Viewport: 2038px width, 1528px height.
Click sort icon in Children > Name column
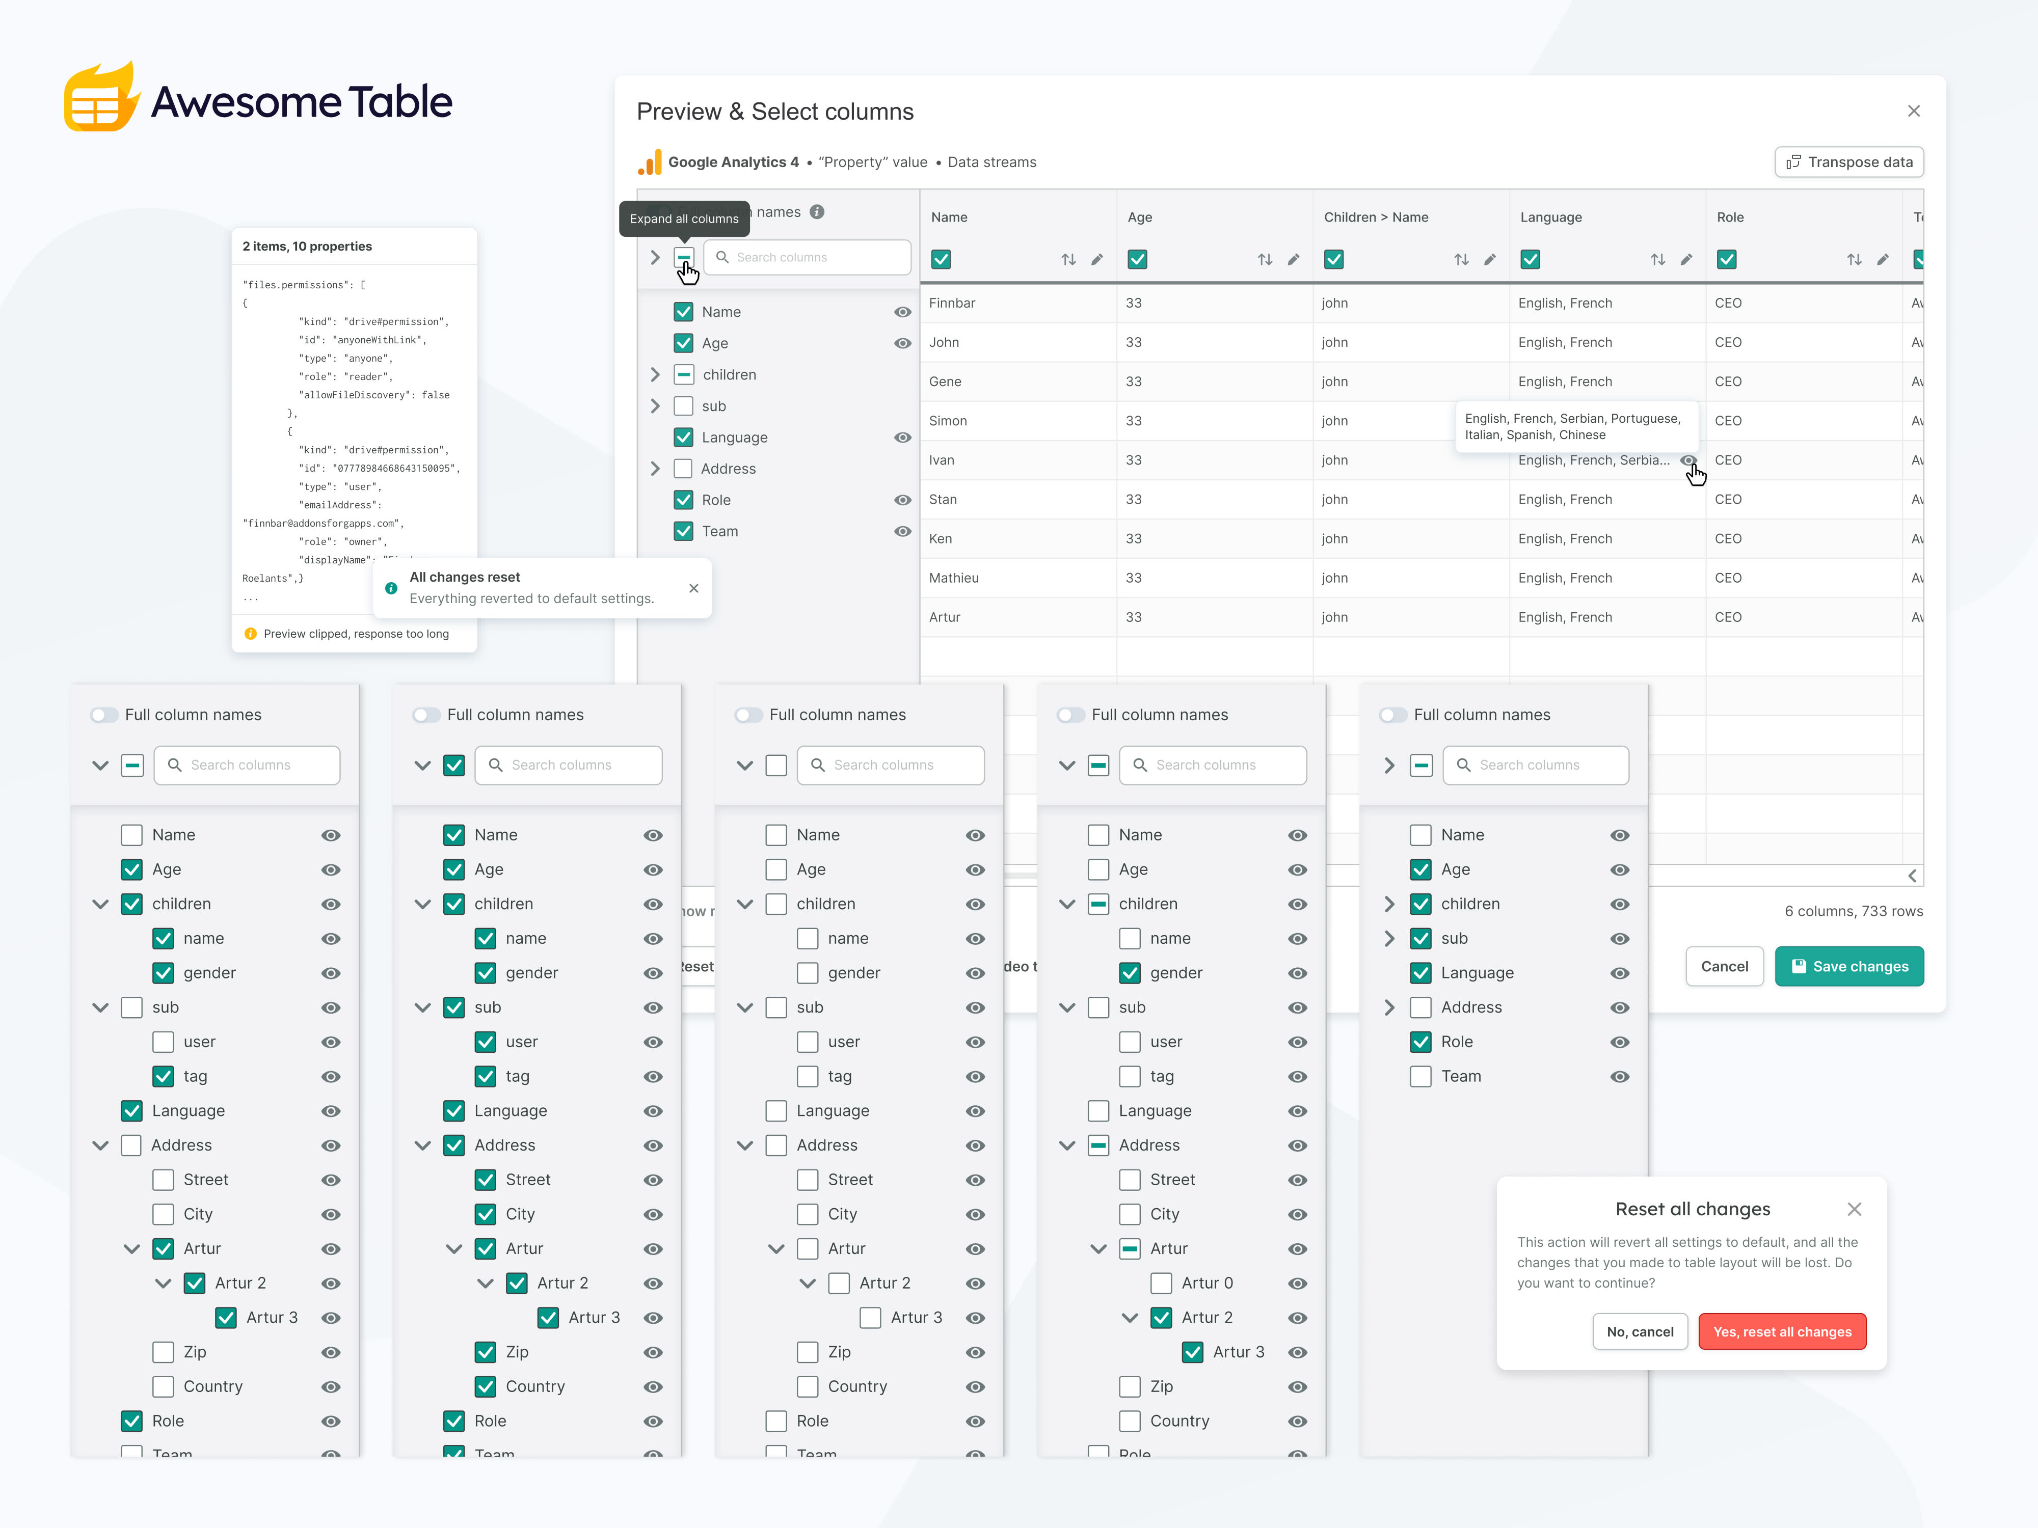[1461, 260]
